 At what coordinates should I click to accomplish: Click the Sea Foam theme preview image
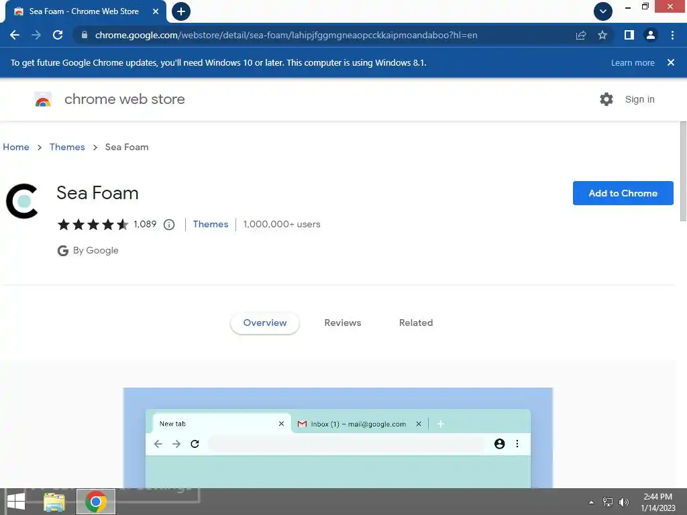338,438
